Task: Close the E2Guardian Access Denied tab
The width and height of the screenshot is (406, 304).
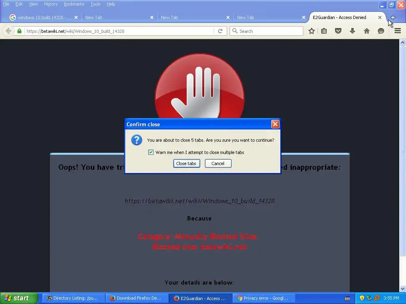Action: coord(379,17)
